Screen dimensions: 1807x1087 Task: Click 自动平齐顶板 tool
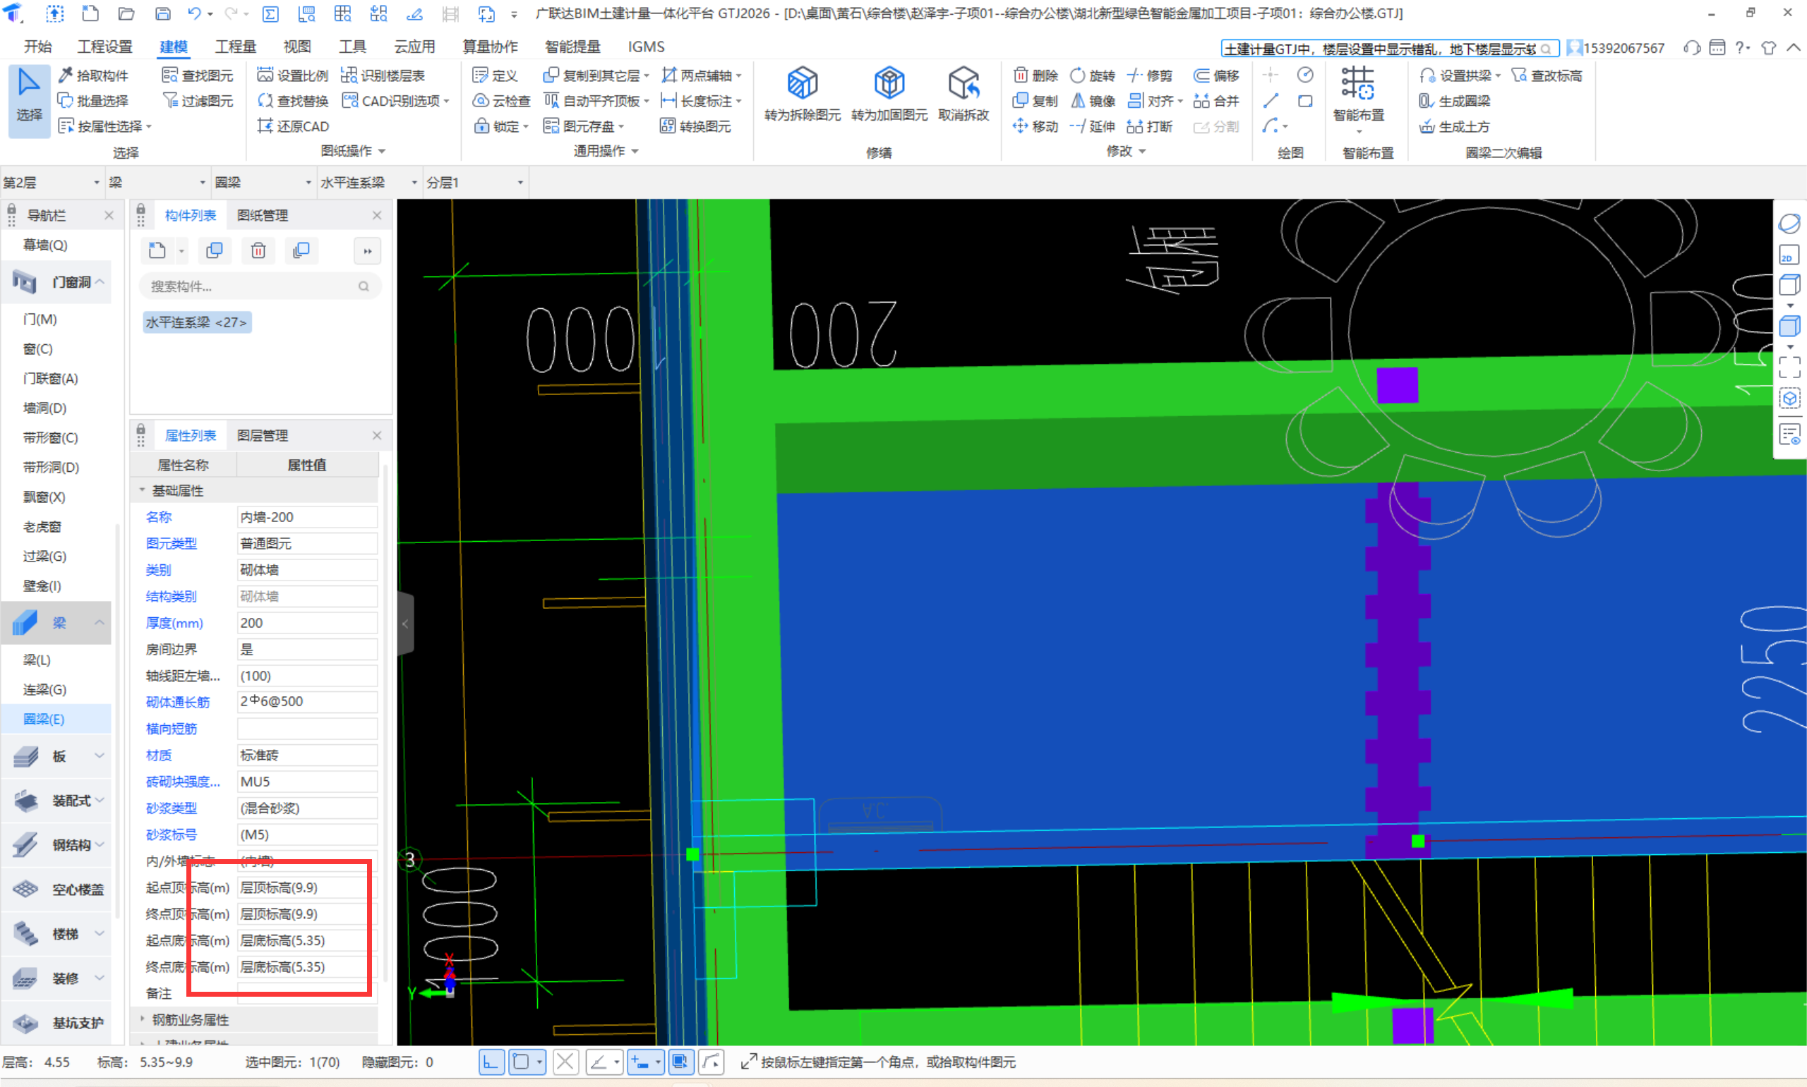coord(597,101)
